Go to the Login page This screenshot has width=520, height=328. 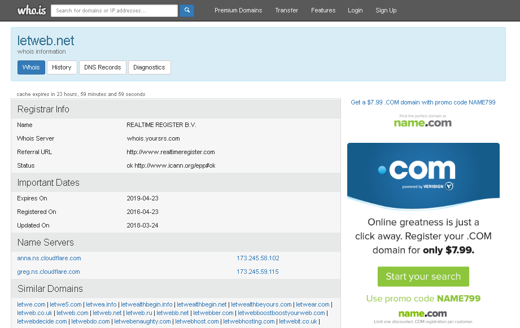pos(355,10)
